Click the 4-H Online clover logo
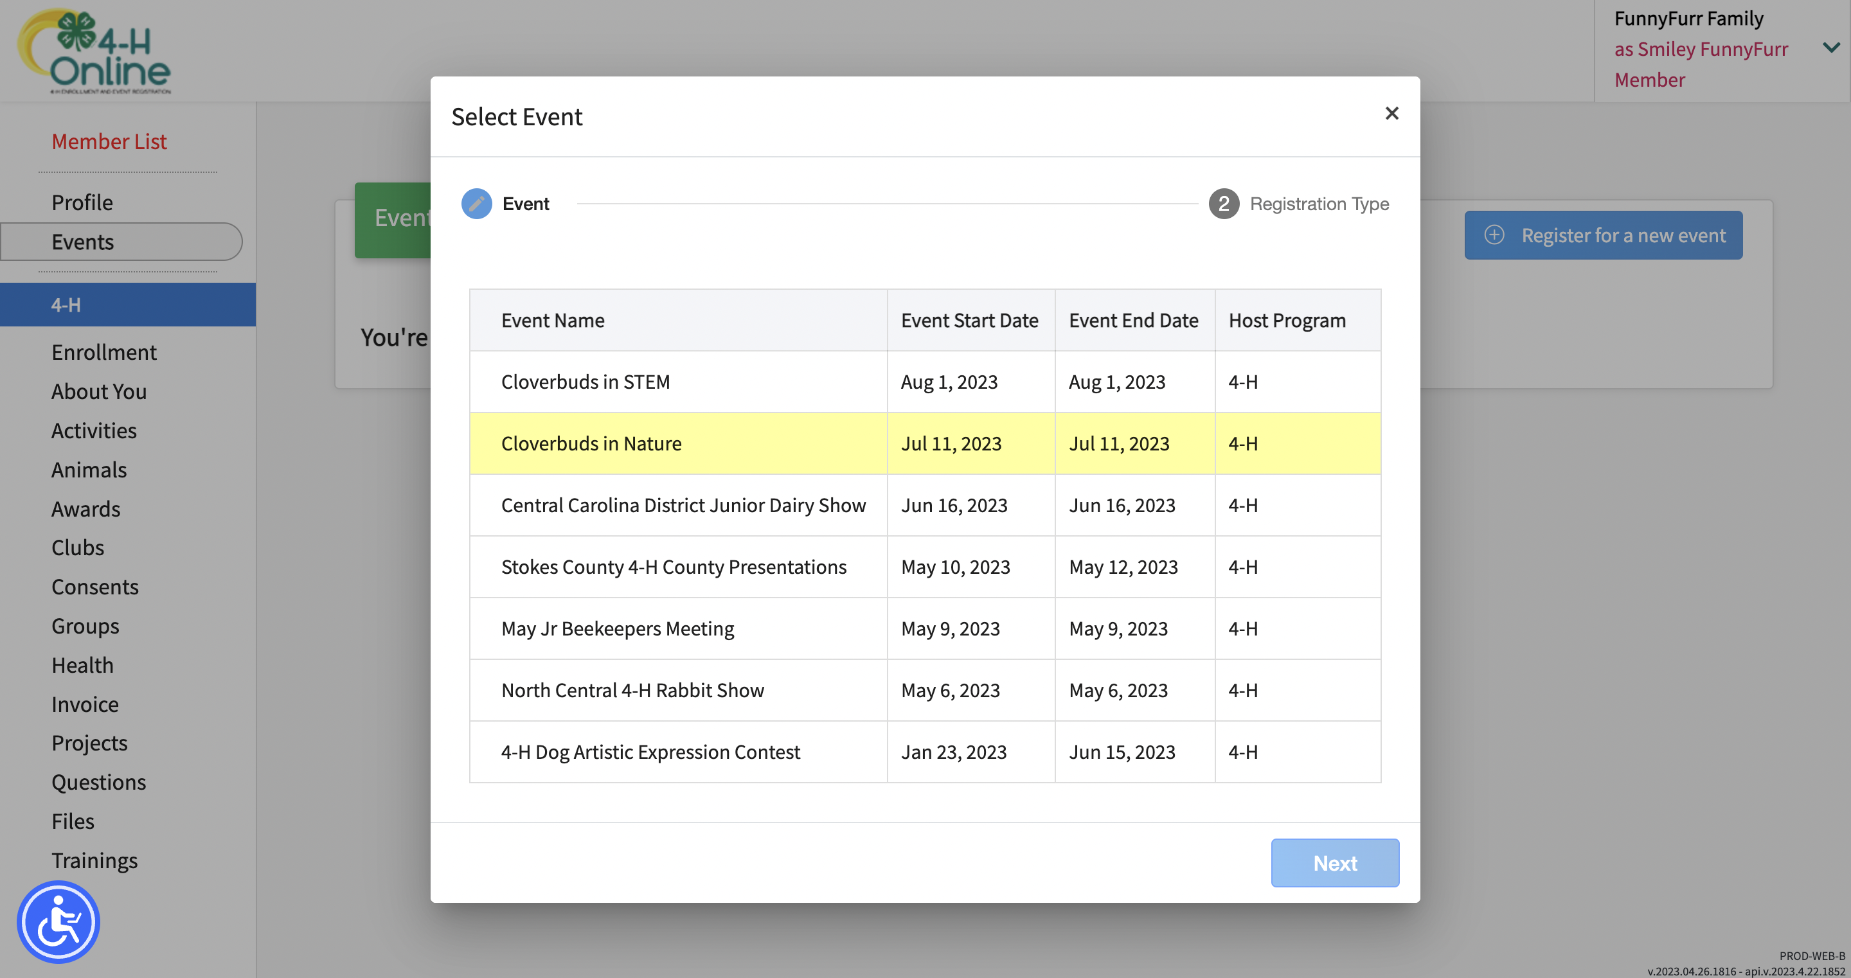This screenshot has height=978, width=1851. pos(95,51)
